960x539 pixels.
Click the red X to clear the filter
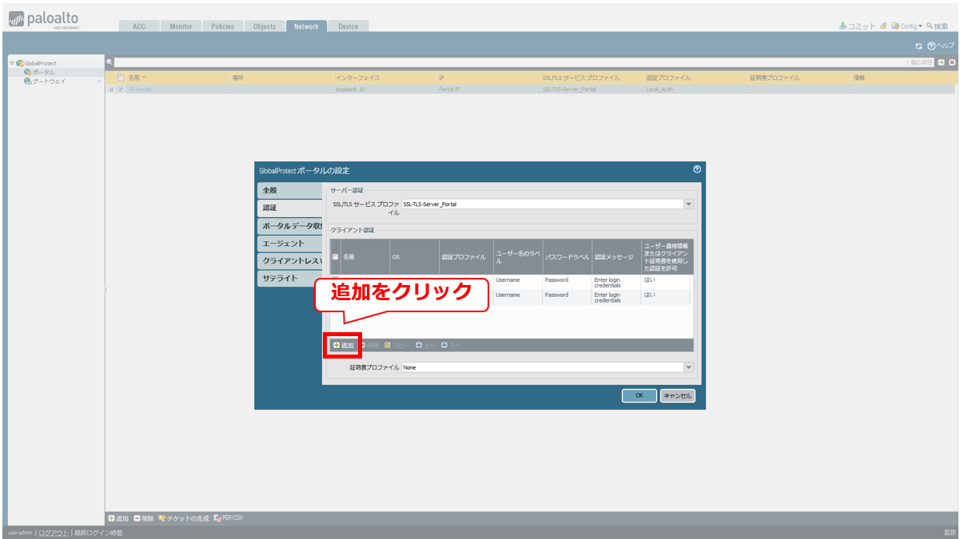(x=951, y=62)
